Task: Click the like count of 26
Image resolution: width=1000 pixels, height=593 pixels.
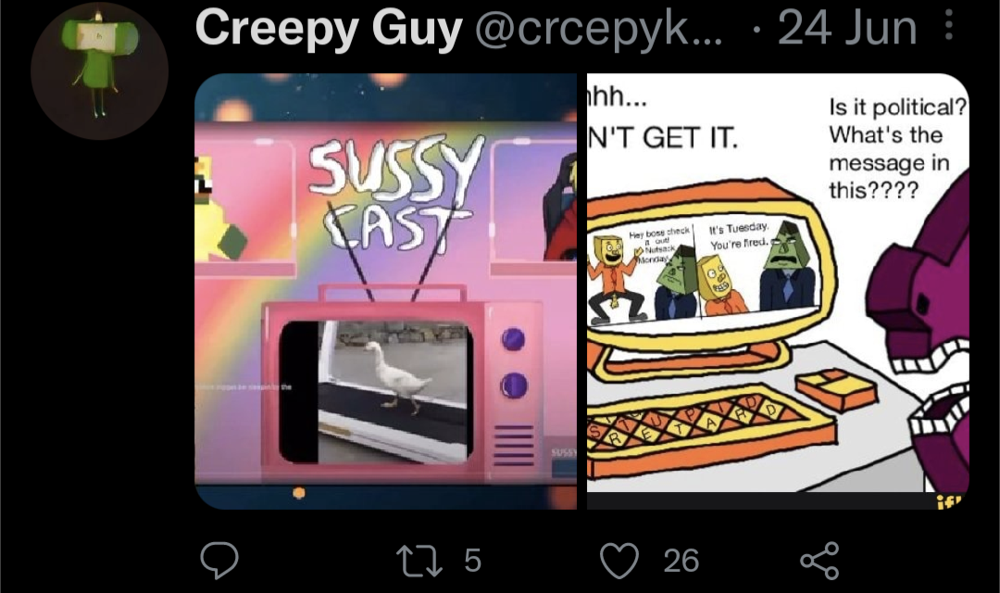Action: pos(681,561)
